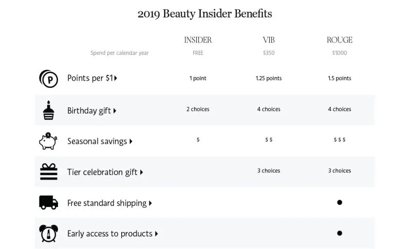Expand the Seasonal savings arrow
Screen dimensions: 397x249
[131, 141]
